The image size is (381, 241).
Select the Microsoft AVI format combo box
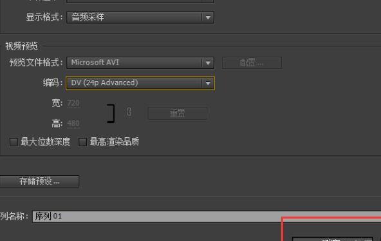coord(140,63)
